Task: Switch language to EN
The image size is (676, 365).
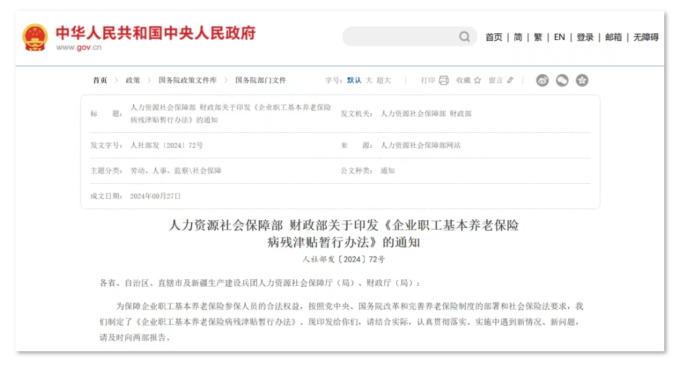Action: (x=560, y=37)
